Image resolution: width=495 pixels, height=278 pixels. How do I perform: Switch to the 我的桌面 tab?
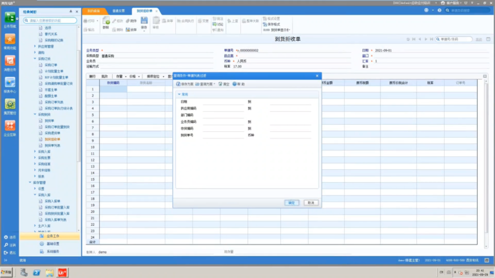(x=93, y=11)
